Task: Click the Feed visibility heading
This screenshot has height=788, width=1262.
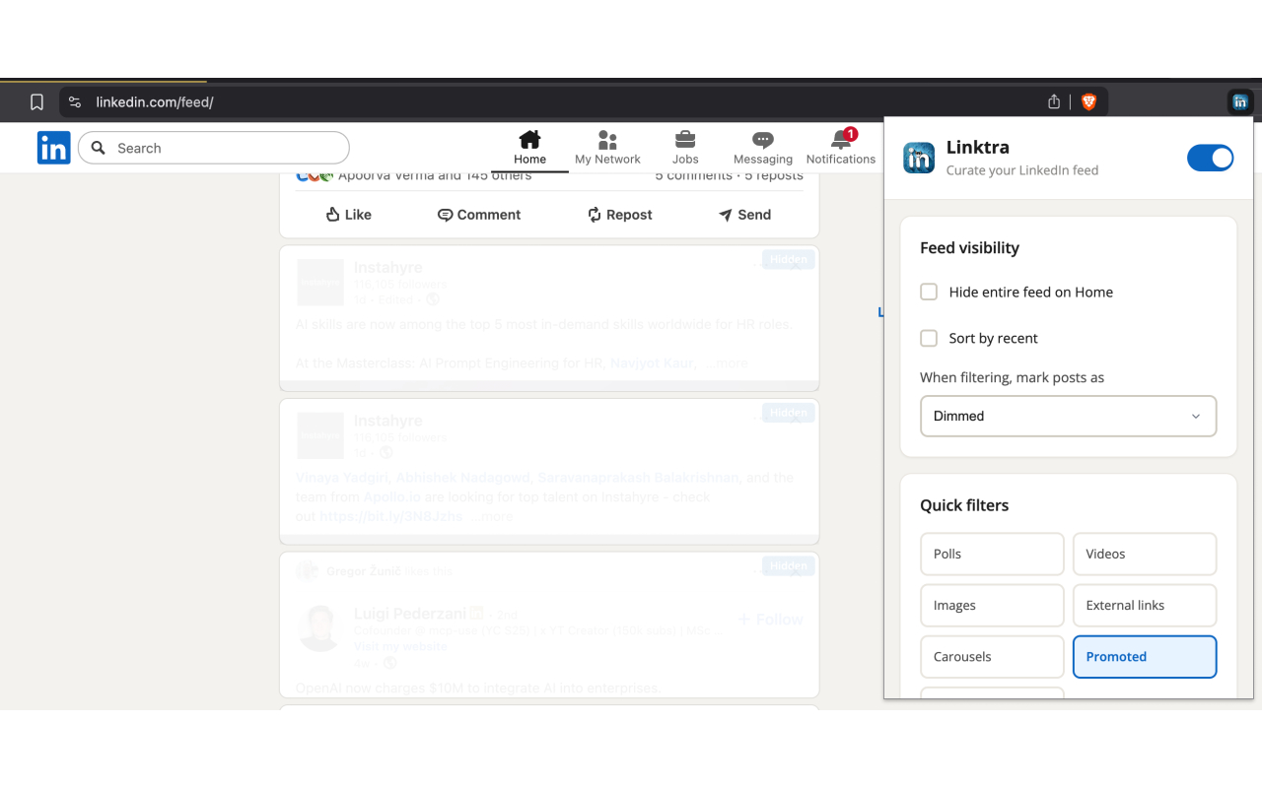Action: (969, 248)
